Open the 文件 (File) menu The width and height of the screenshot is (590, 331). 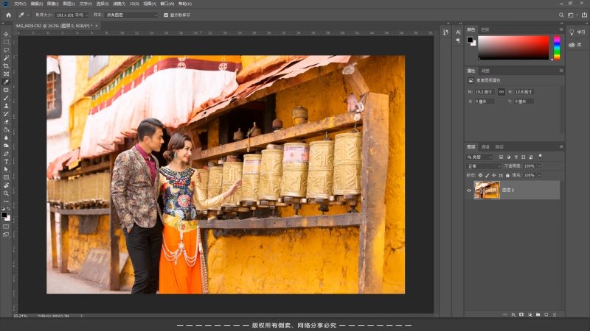click(20, 4)
